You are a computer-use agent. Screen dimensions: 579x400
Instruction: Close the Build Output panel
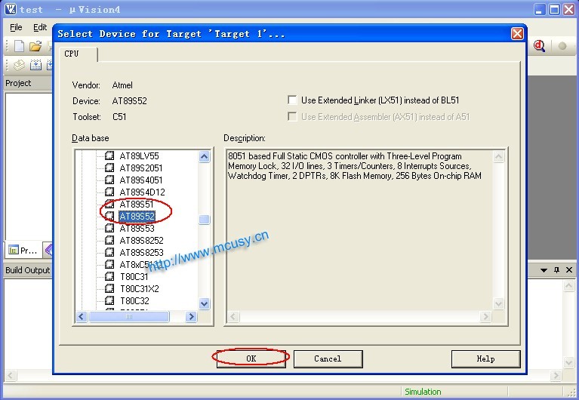pyautogui.click(x=569, y=270)
